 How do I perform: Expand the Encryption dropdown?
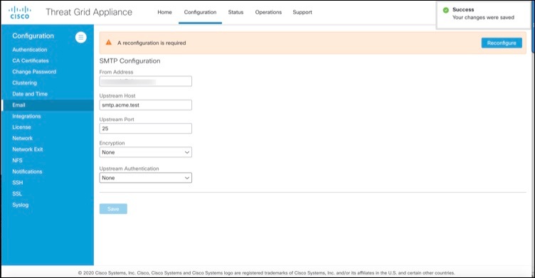coord(146,152)
